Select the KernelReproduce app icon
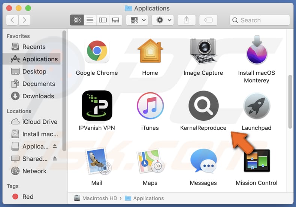 [203, 106]
